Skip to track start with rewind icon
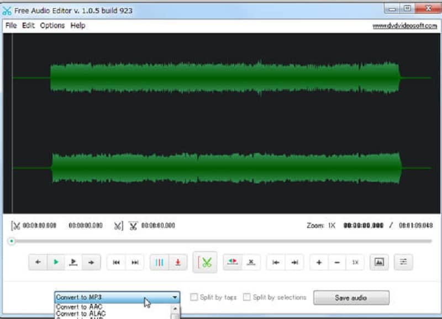442x319 pixels. pos(117,262)
